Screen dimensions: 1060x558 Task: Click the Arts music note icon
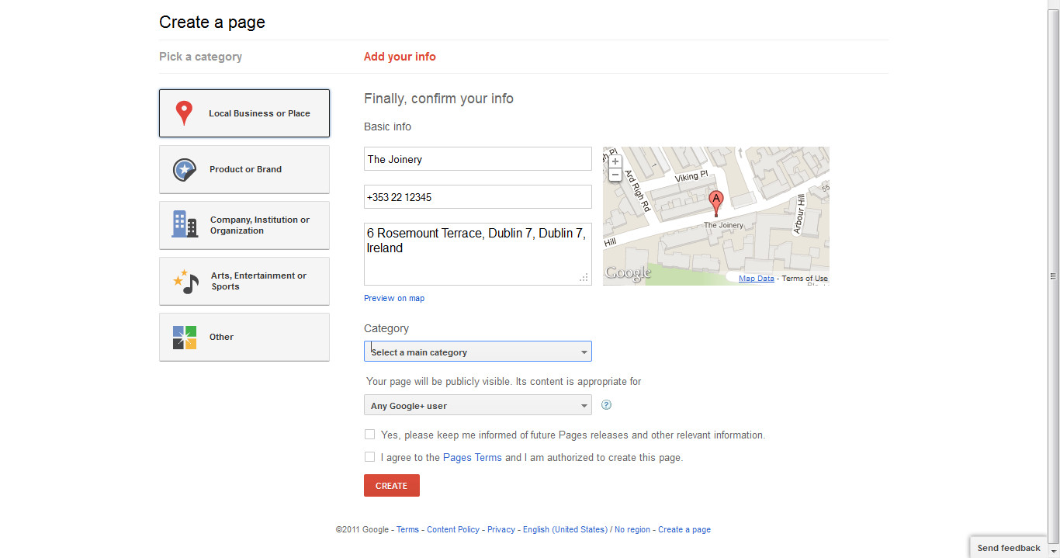coord(185,281)
